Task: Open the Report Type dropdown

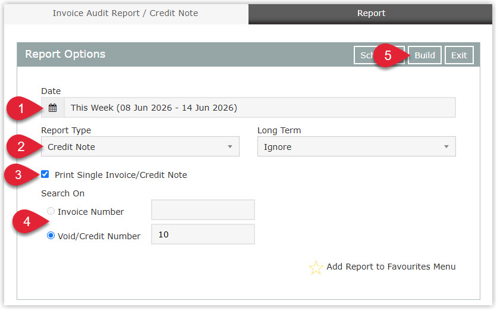Action: (140, 146)
